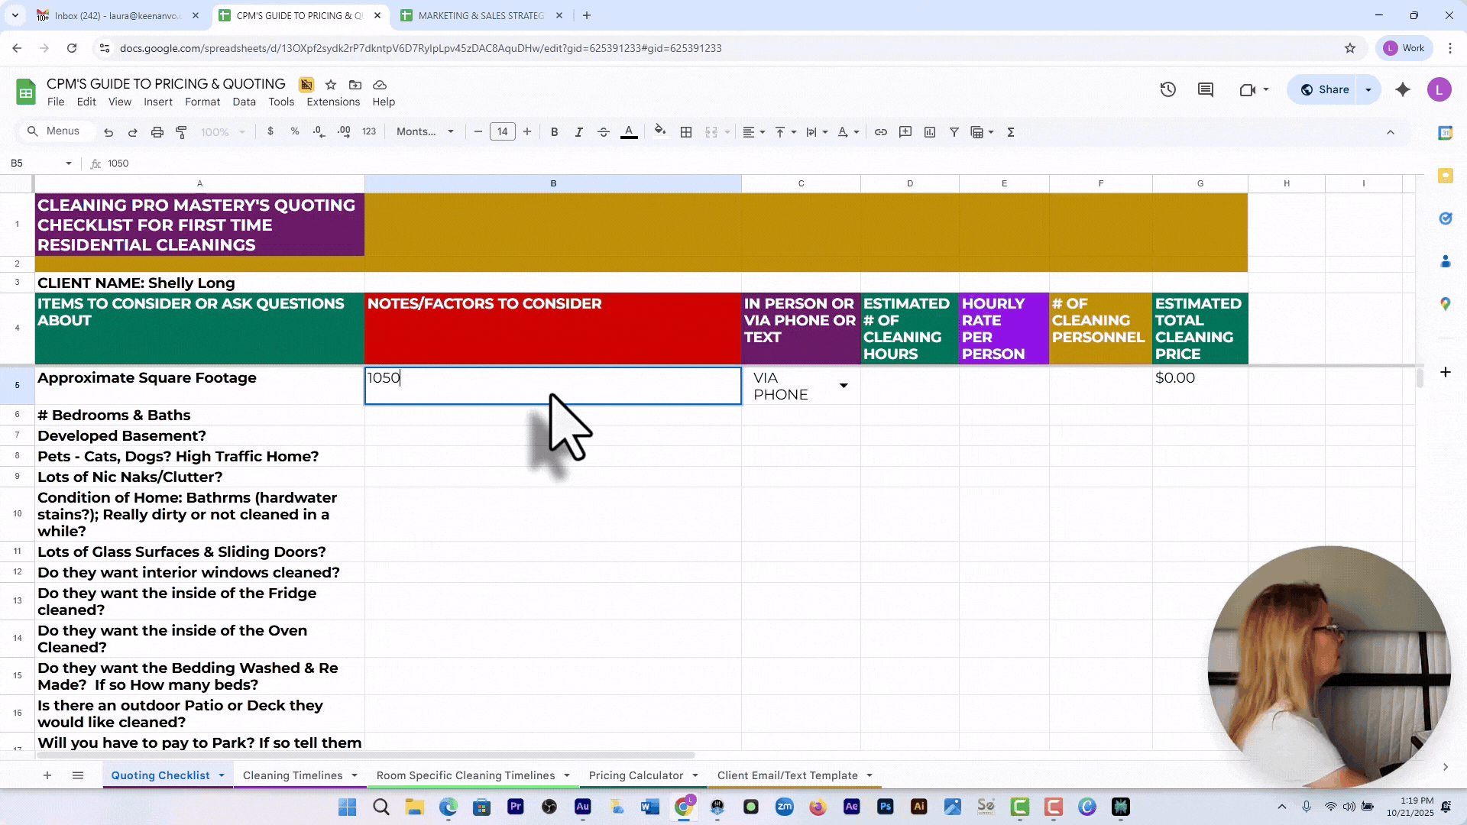
Task: Toggle italic formatting
Action: (x=578, y=132)
